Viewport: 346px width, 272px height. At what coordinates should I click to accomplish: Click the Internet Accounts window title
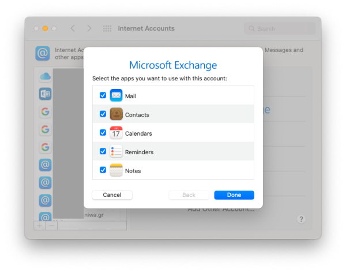pos(146,28)
